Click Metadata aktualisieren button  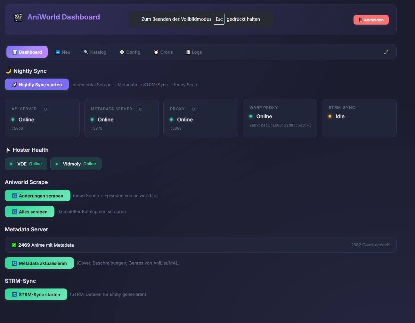coord(39,263)
